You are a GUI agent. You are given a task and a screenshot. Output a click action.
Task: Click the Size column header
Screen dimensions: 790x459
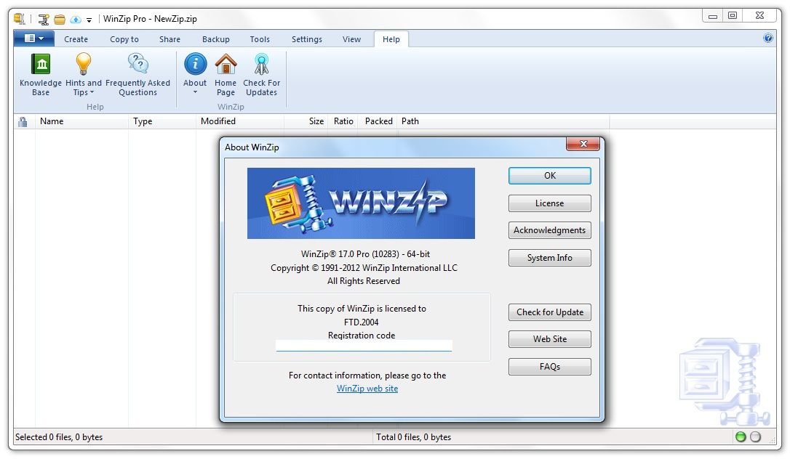tap(306, 122)
